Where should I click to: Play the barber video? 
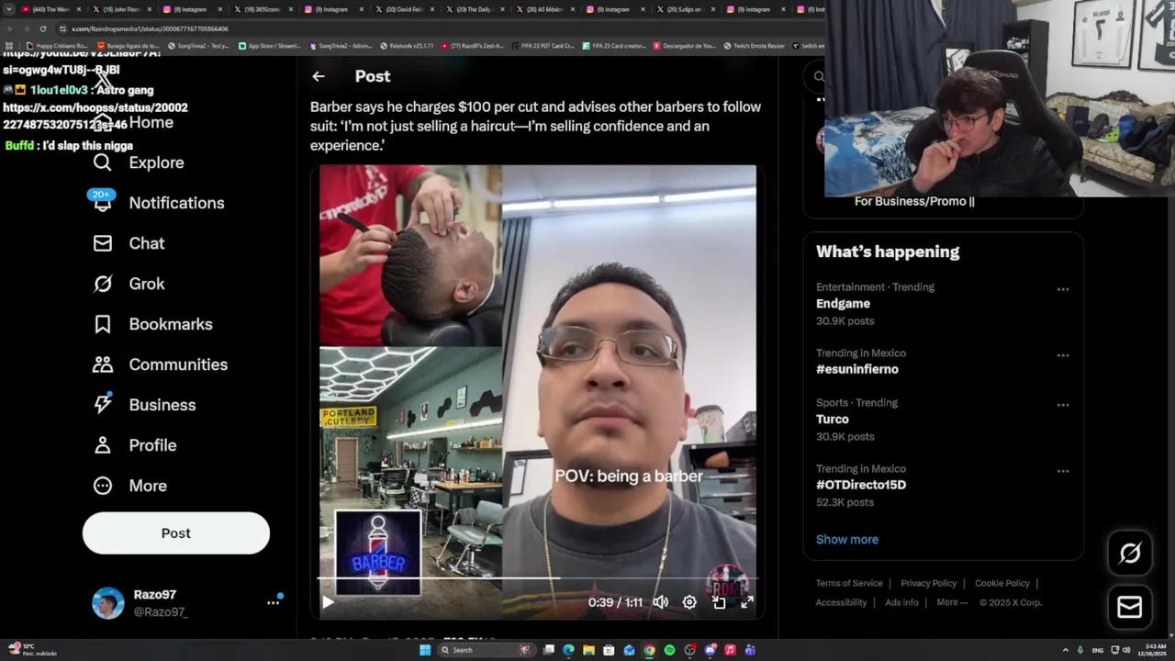pyautogui.click(x=328, y=602)
